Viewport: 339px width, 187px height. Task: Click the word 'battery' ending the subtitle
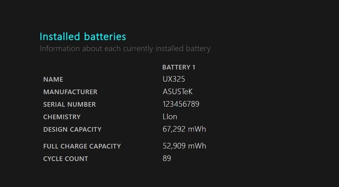[x=198, y=49]
